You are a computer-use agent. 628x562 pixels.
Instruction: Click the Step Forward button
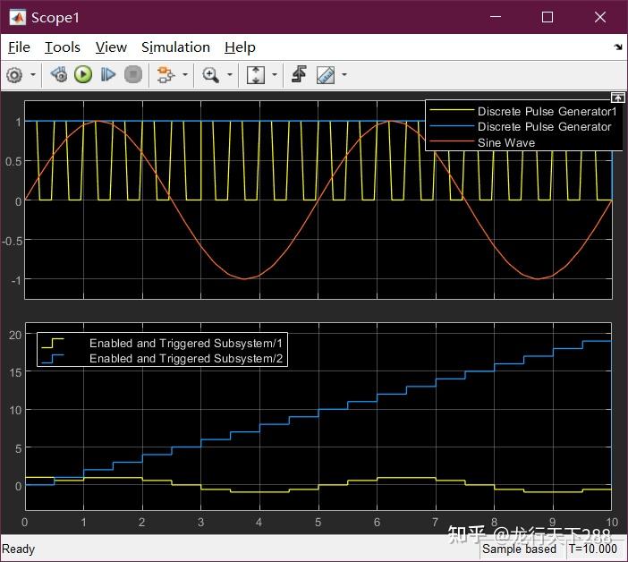coord(108,75)
